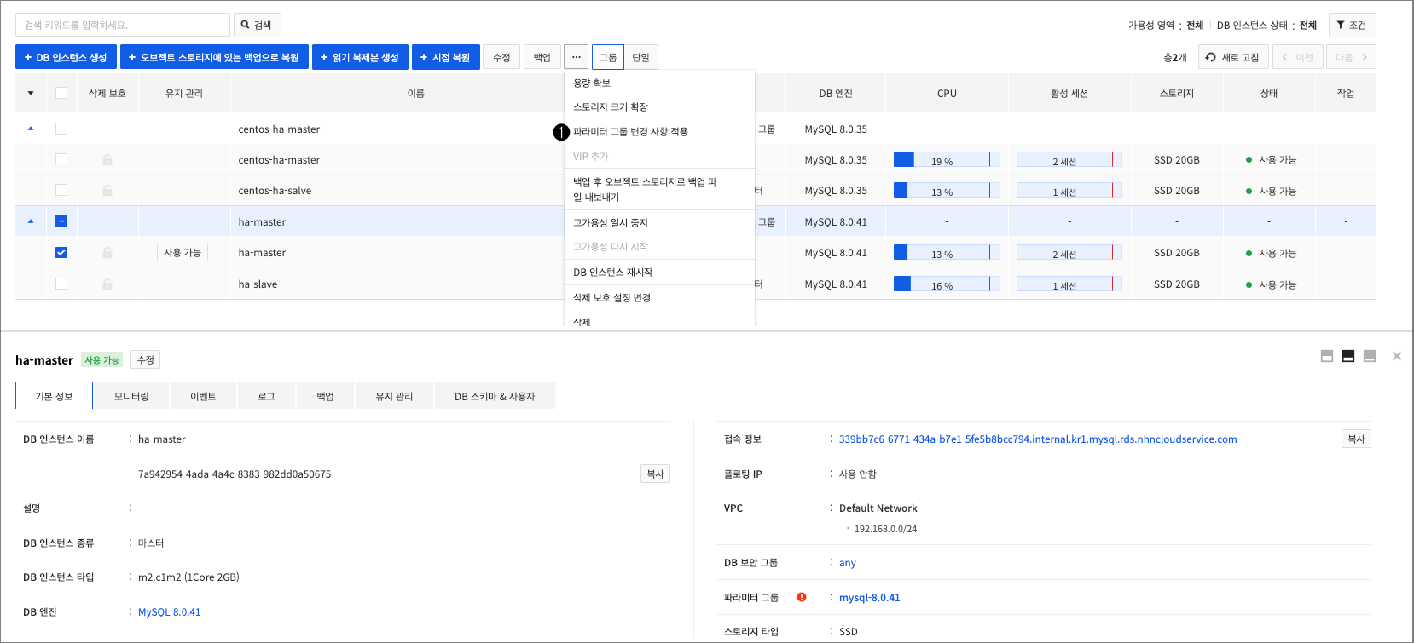Click CPU 16% bar for ha-slave
Screen dimensions: 1414x643
tap(947, 284)
